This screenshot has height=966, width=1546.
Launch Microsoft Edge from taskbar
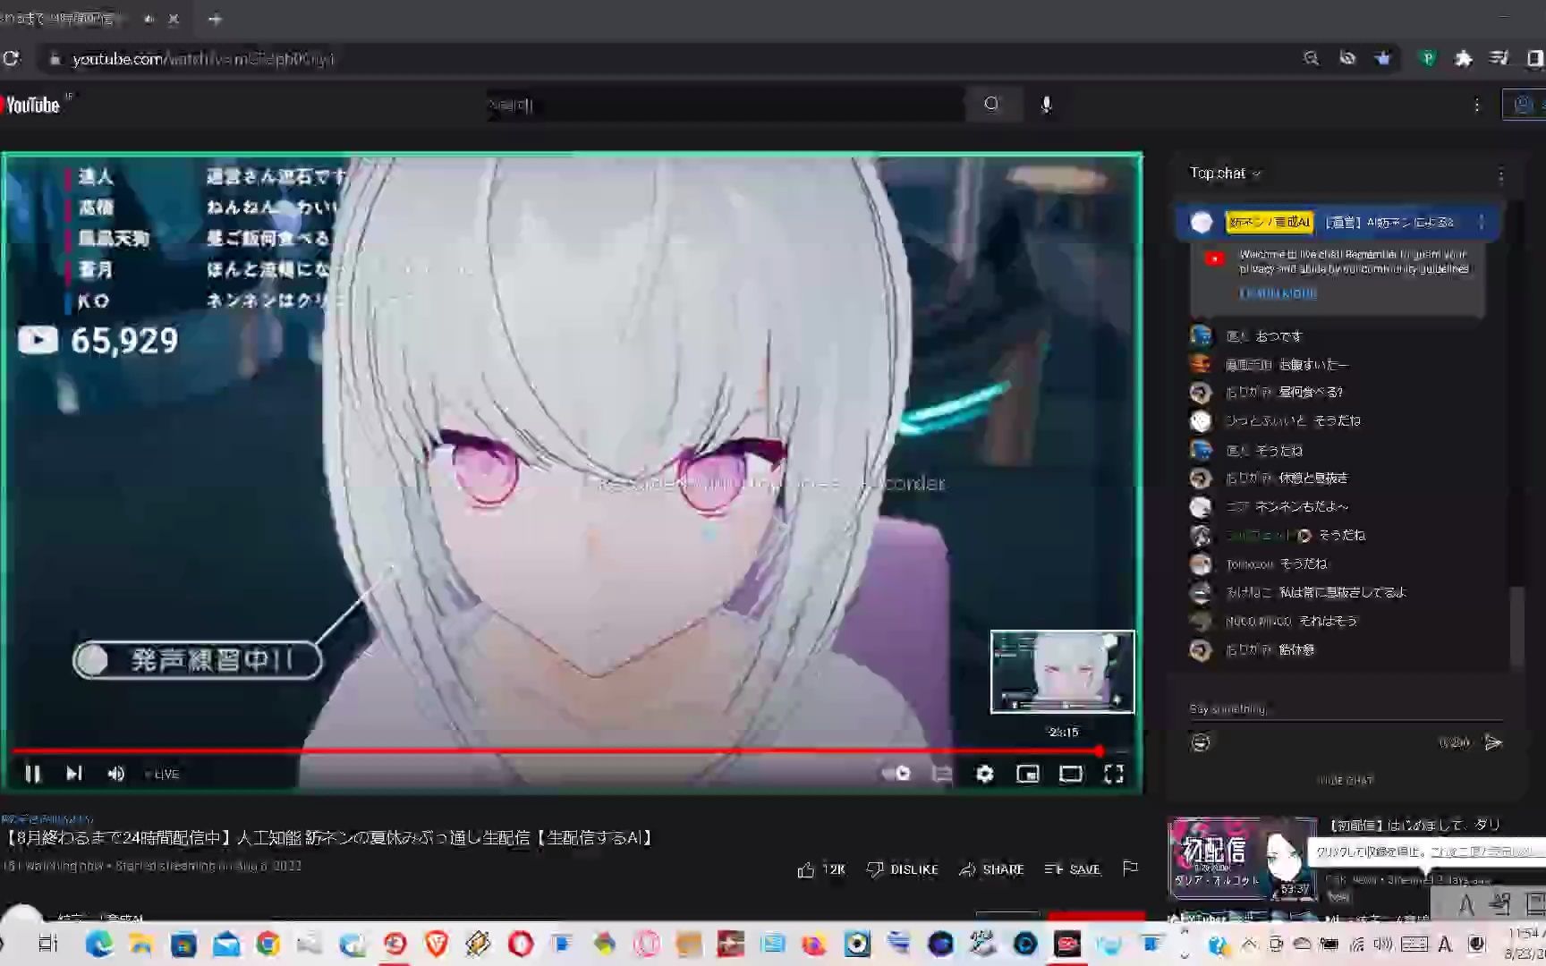(98, 944)
